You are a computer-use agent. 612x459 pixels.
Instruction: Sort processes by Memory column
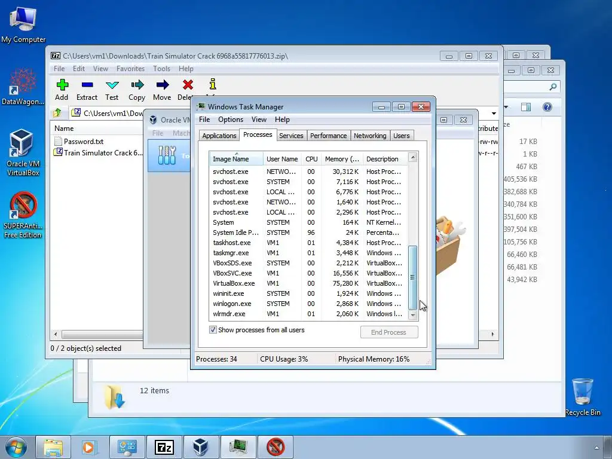point(342,159)
